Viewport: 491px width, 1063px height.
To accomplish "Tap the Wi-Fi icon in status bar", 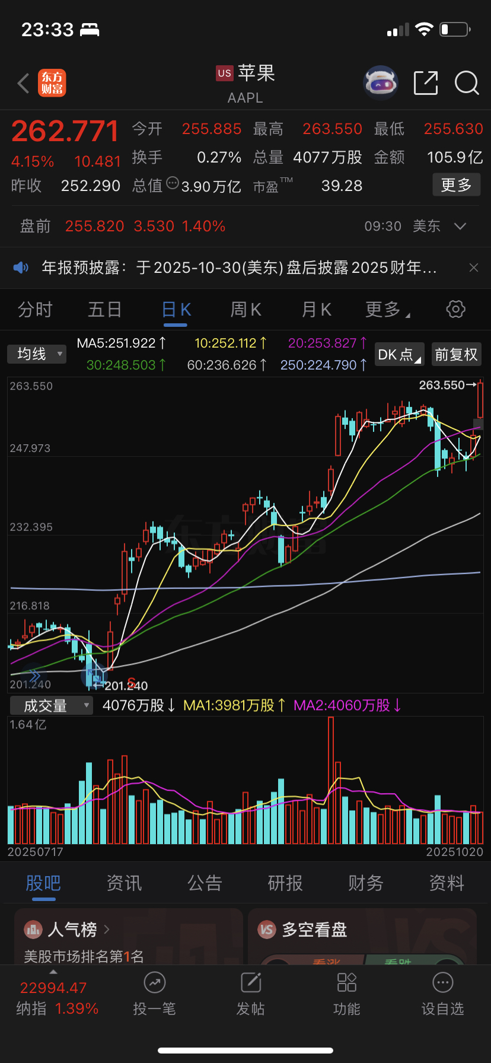I will pos(425,29).
